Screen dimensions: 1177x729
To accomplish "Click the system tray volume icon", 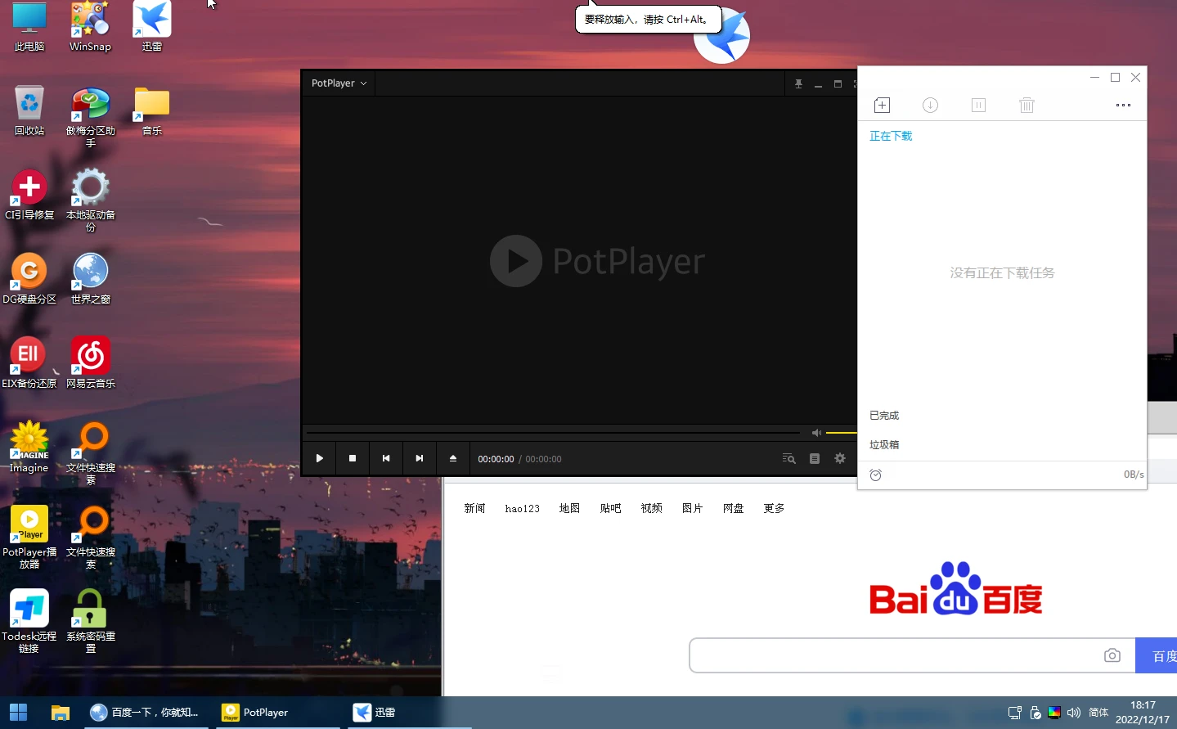I will point(1074,713).
